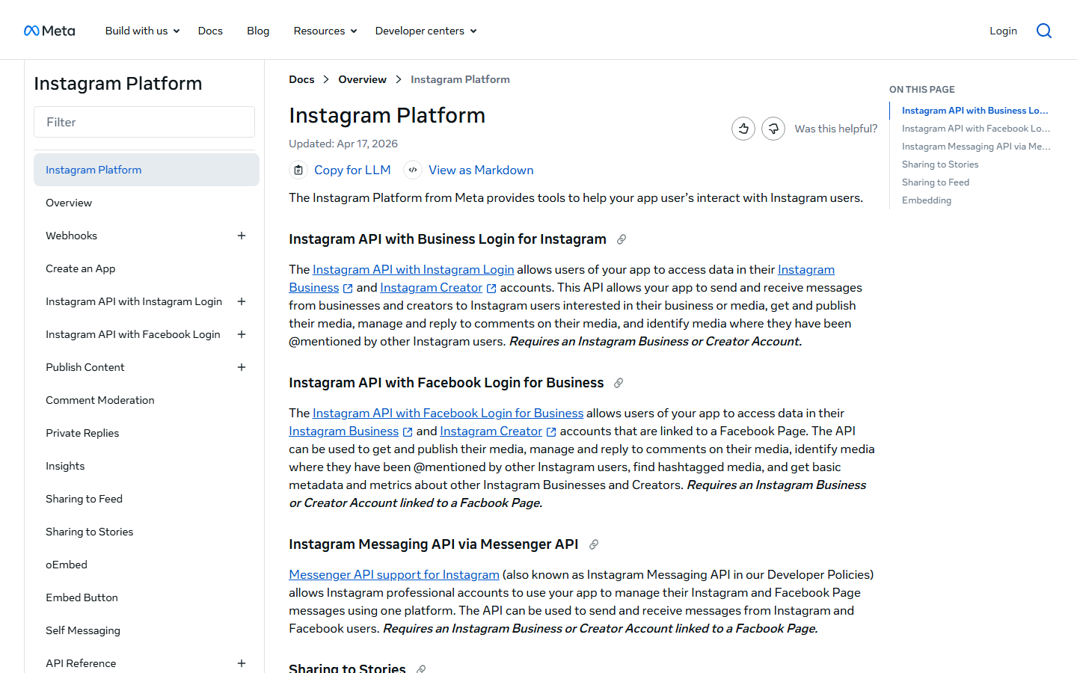Viewport: 1077px width, 673px height.
Task: Jump to Embedding on-page link
Action: (x=927, y=200)
